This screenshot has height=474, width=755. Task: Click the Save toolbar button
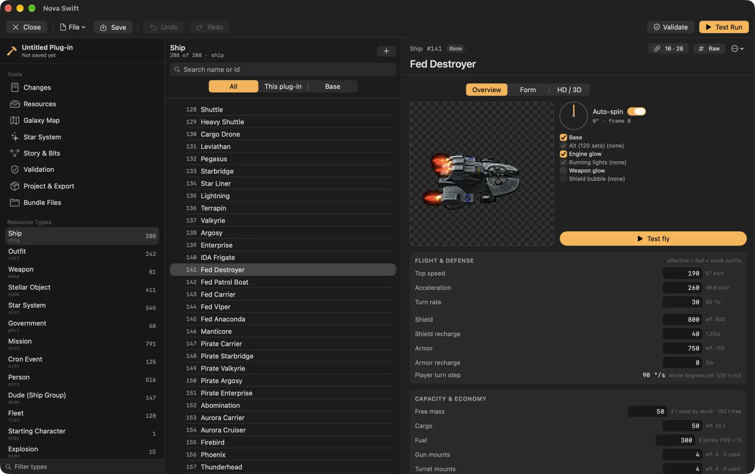(x=113, y=27)
